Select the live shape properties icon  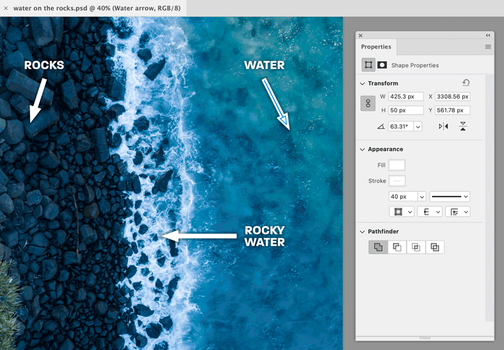(369, 65)
